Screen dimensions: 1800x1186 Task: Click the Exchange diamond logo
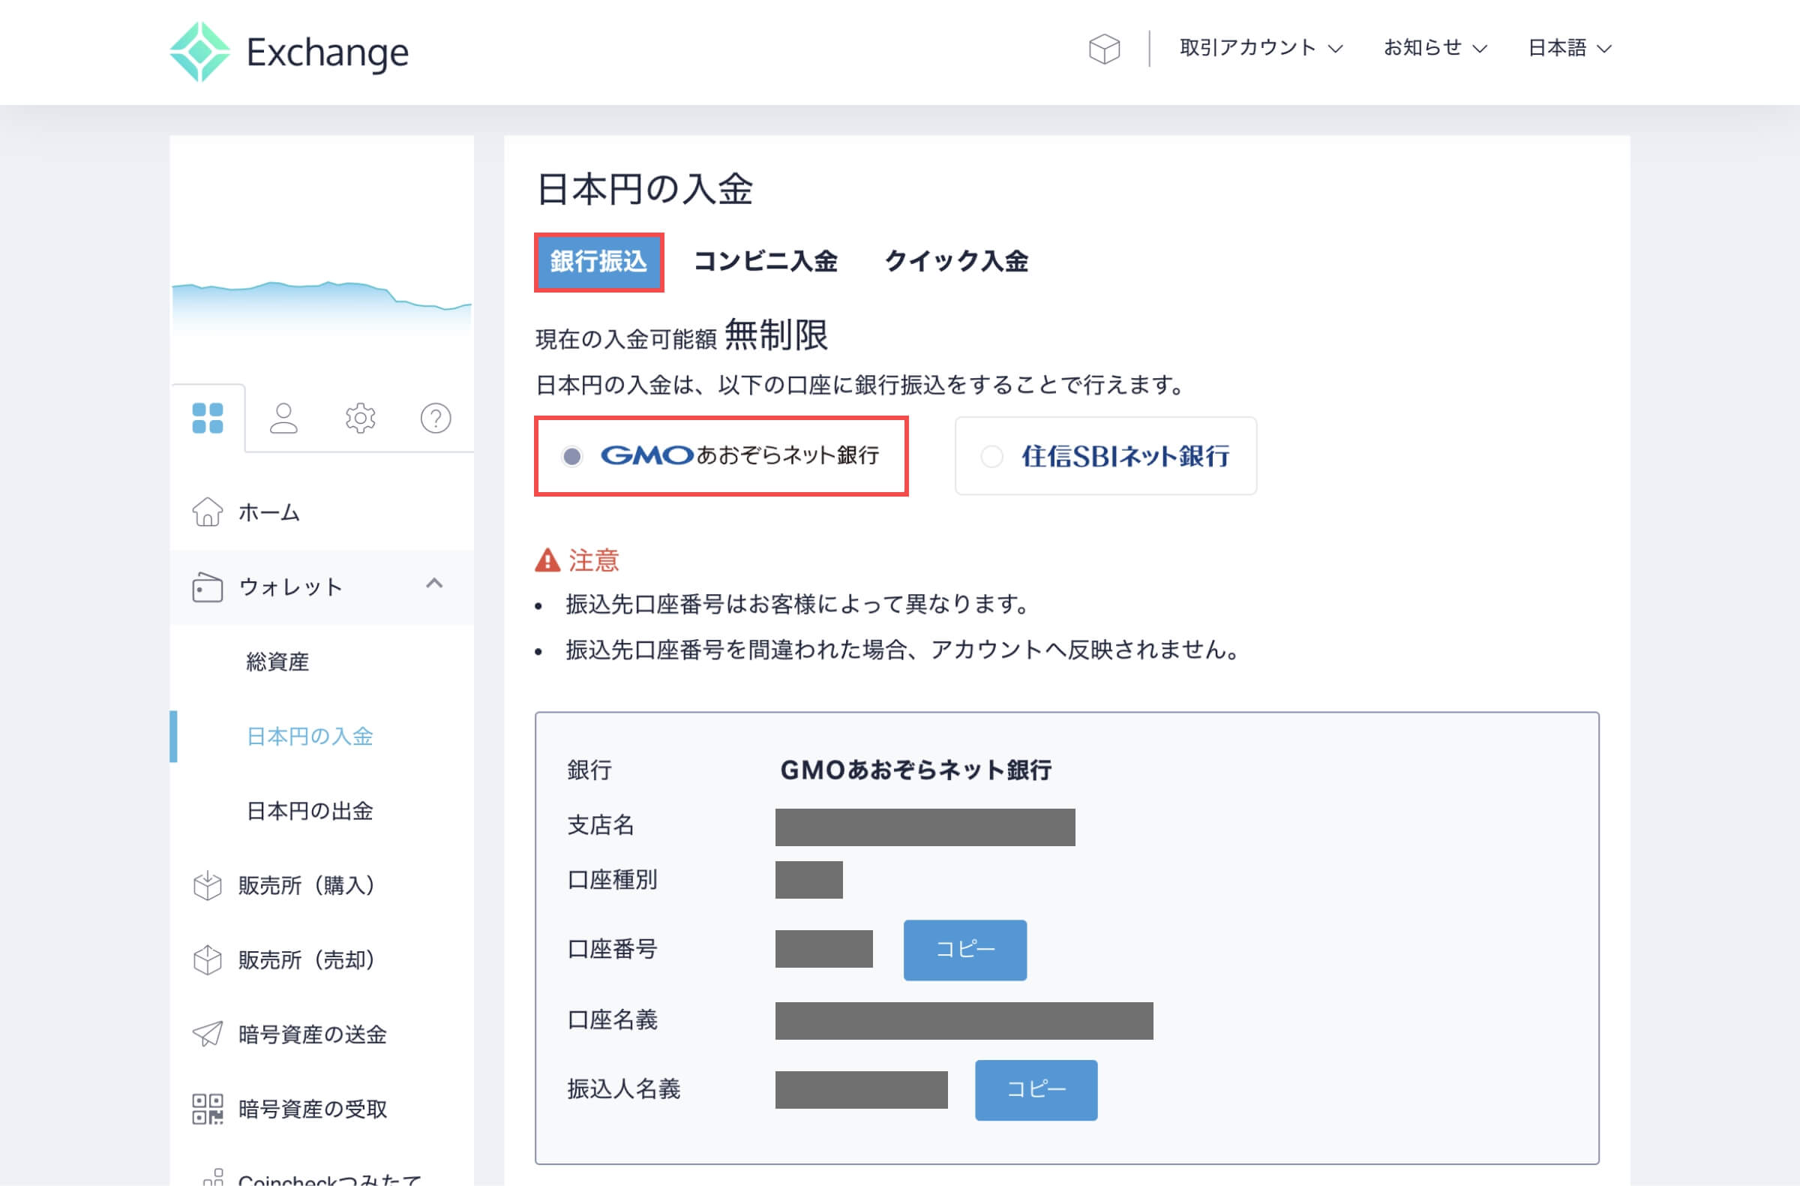[199, 52]
